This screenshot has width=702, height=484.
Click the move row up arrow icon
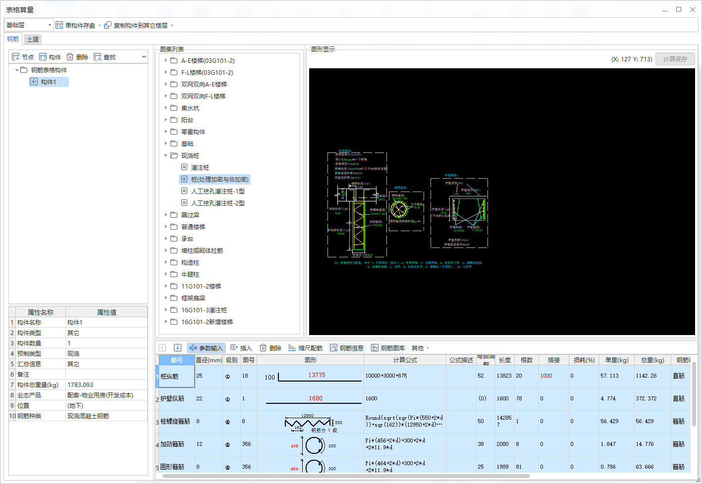click(162, 348)
